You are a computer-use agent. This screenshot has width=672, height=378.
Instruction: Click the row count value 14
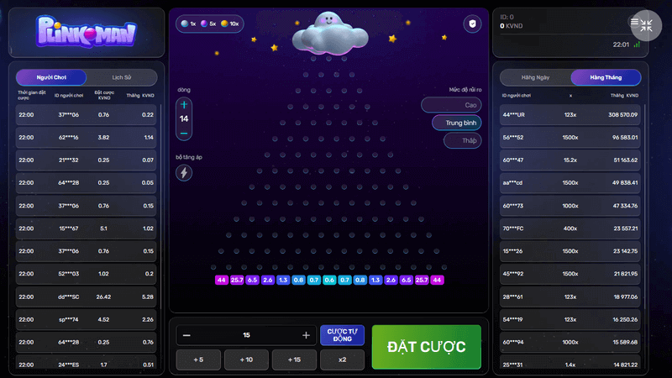(184, 118)
